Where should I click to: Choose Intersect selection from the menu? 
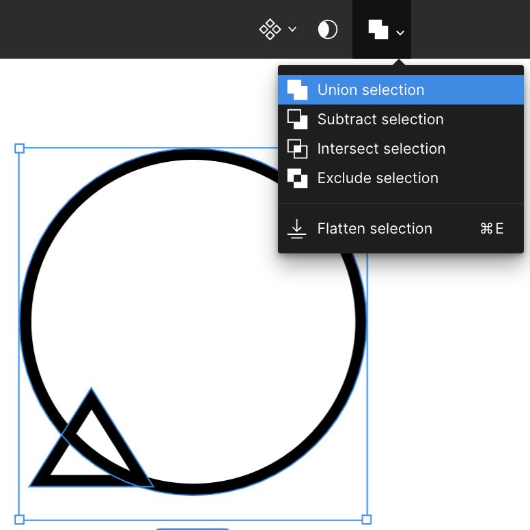pyautogui.click(x=400, y=149)
